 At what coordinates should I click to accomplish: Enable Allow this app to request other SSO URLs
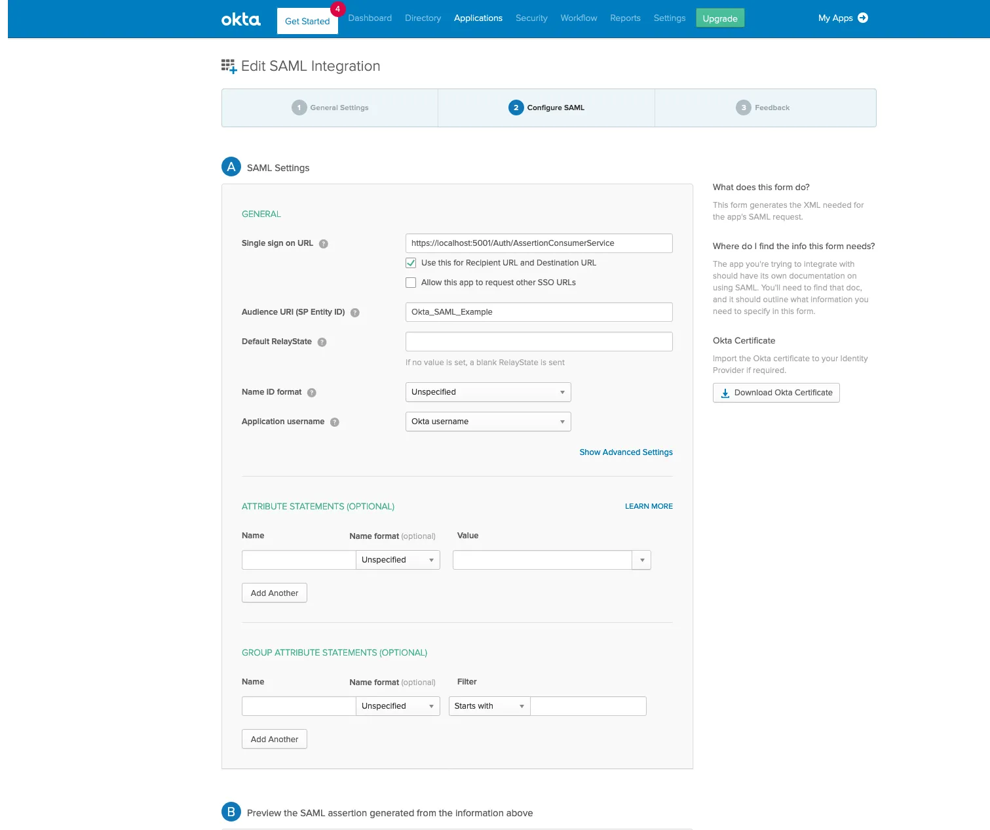tap(411, 282)
